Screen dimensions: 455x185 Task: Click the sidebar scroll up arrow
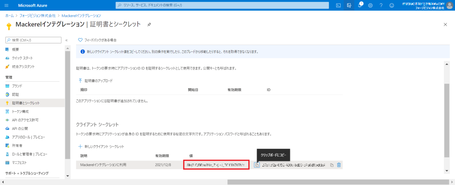(x=67, y=48)
